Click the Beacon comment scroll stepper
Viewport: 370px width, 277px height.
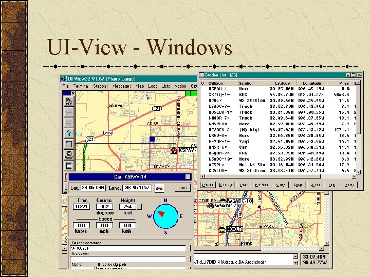(188, 248)
